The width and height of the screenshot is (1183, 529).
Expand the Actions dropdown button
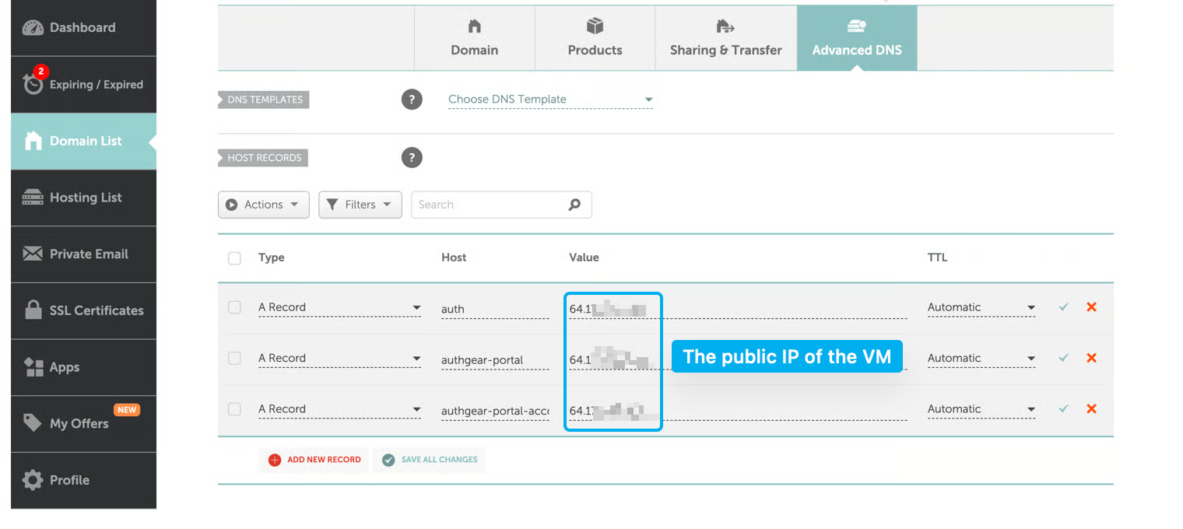263,205
